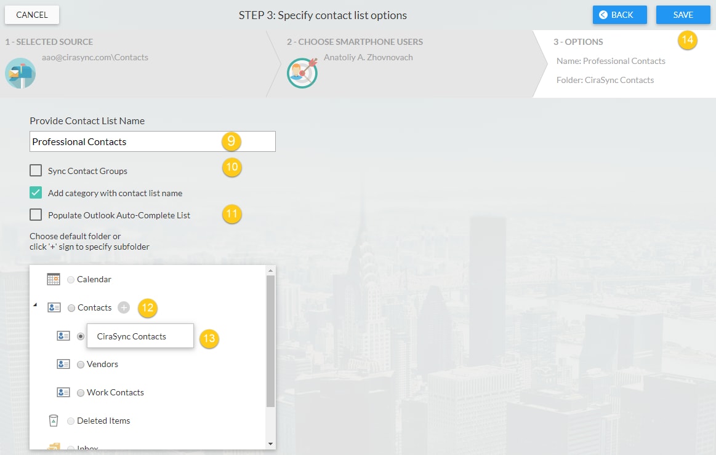The image size is (716, 455).
Task: Select the Deleted Items radio button
Action: (71, 421)
